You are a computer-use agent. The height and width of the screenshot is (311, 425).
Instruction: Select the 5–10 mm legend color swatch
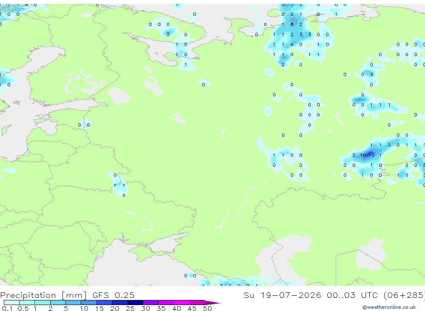click(74, 303)
